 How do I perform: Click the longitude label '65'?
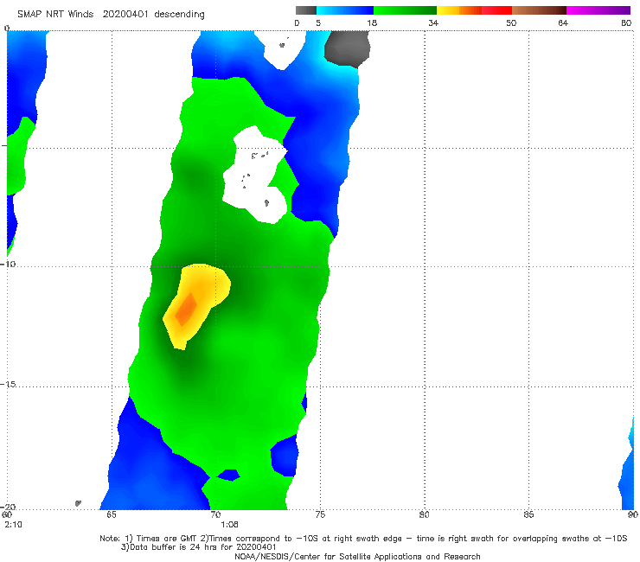click(x=111, y=514)
